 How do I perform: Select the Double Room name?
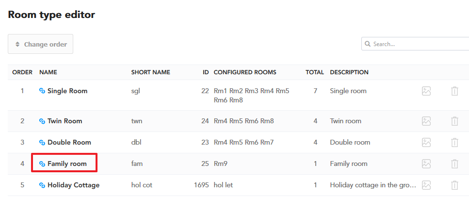(69, 142)
